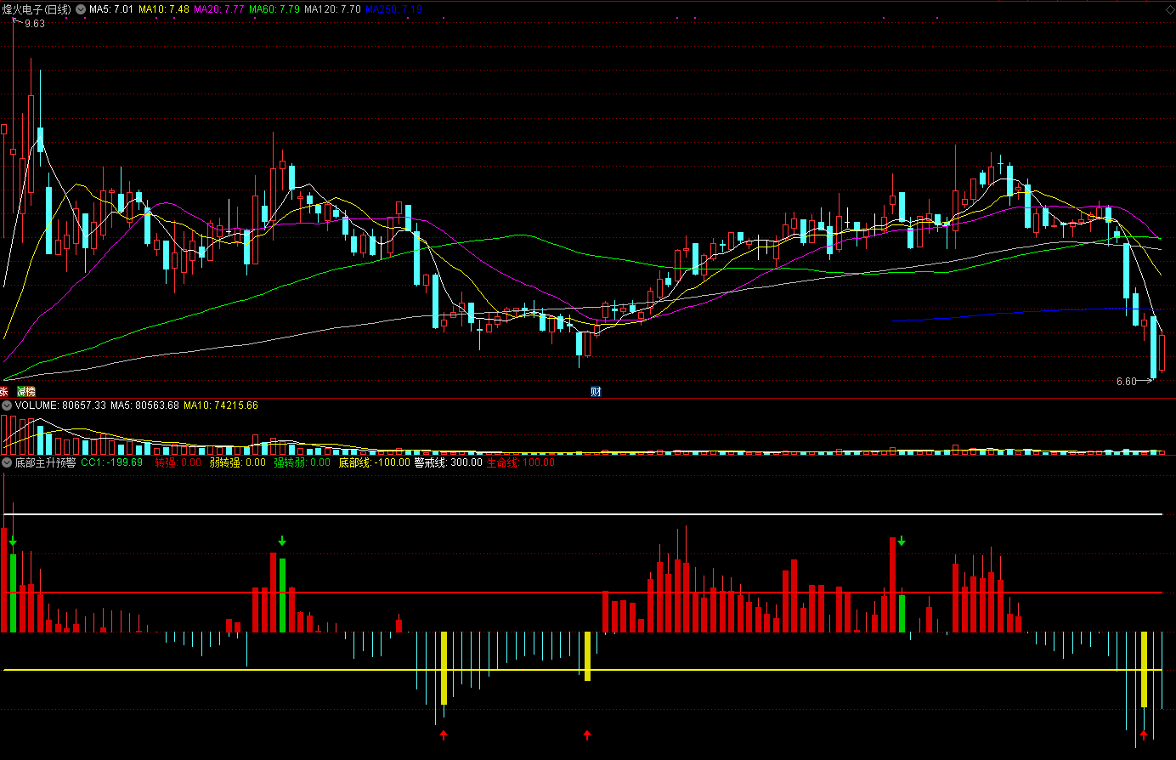Click the 警戒线: 300.00 label
The image size is (1176, 760).
point(448,462)
